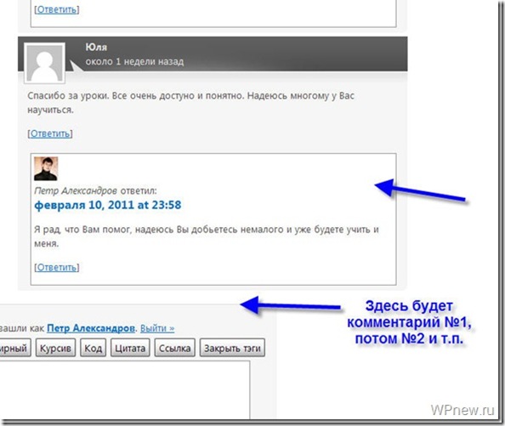Click Юля's default gray avatar
The image size is (505, 426).
point(45,63)
